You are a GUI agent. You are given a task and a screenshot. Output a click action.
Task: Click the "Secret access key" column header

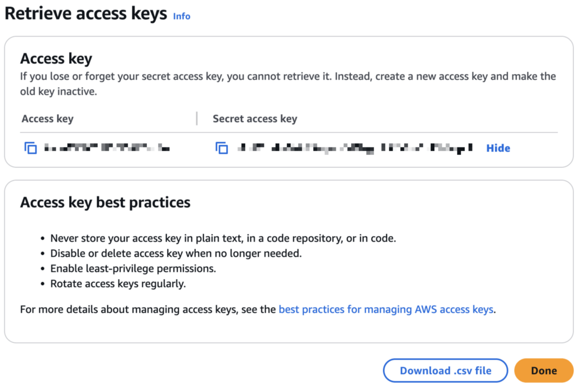(255, 119)
